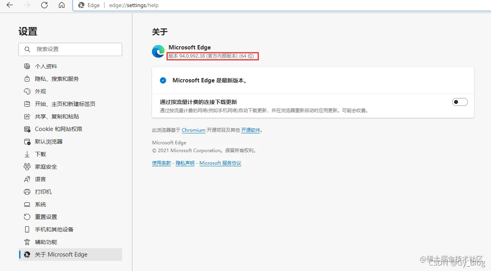Click the large Microsoft Edge logo
Viewport: 491px width, 271px height.
tap(158, 51)
